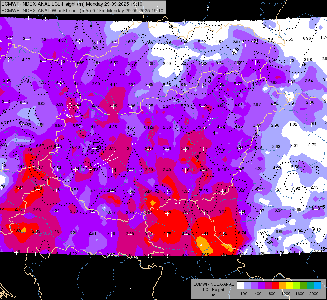Click the light lavender legend swatch

[248, 285]
